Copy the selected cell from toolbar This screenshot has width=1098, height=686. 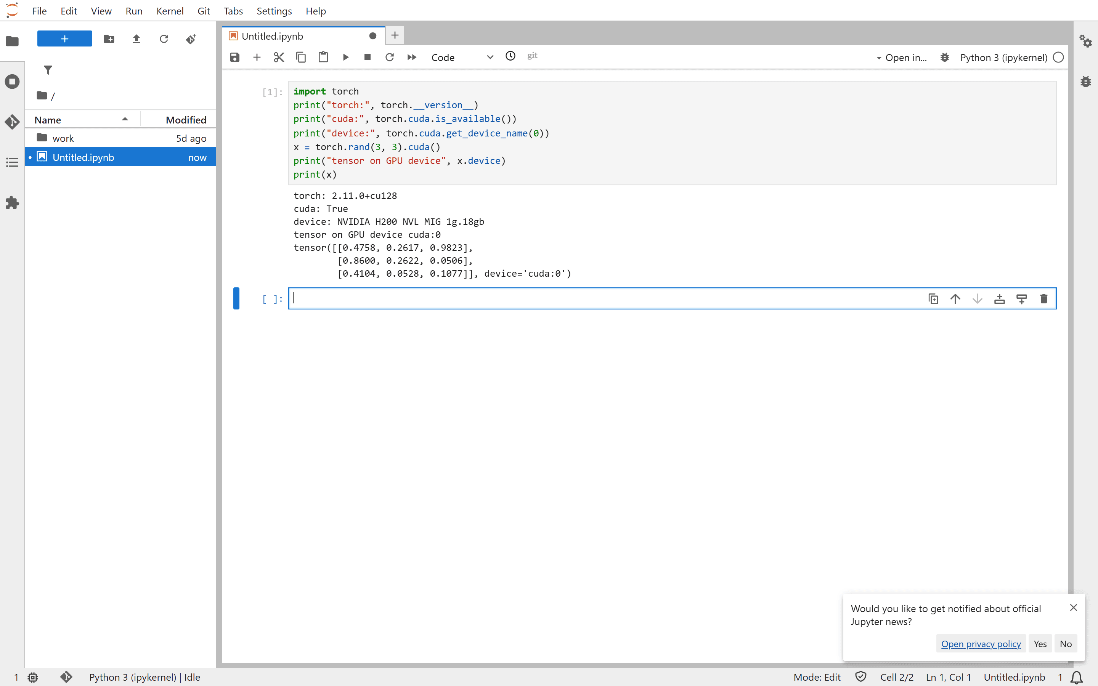click(x=301, y=57)
